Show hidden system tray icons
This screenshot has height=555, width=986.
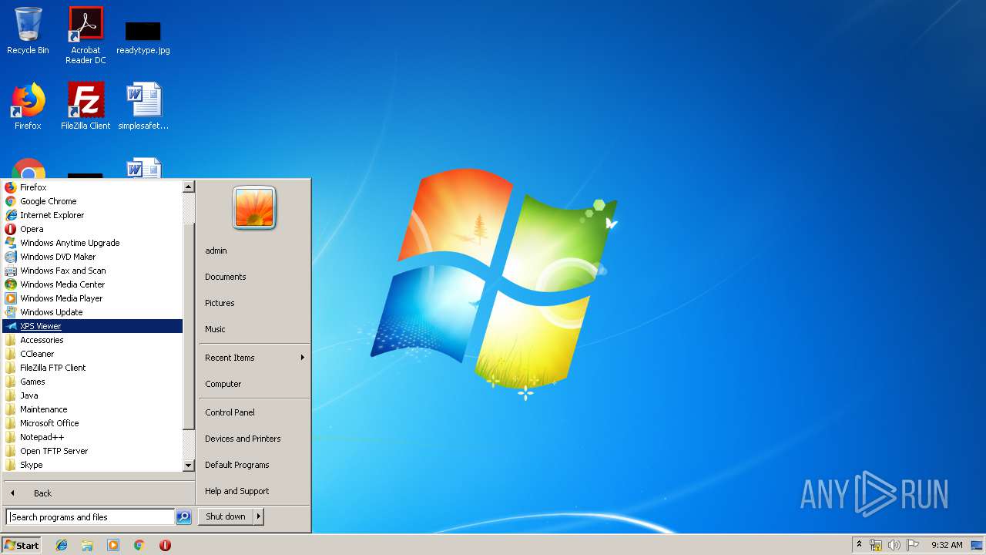(859, 545)
